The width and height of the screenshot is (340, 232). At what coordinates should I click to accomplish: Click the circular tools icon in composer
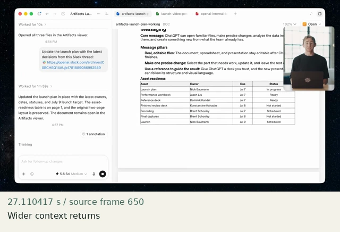tap(32, 174)
